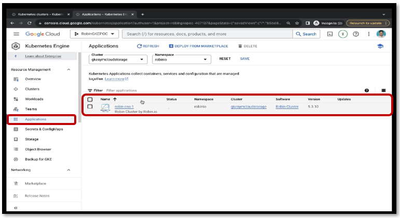Collapse the side navigation panel arrow
The width and height of the screenshot is (400, 218).
pyautogui.click(x=16, y=208)
